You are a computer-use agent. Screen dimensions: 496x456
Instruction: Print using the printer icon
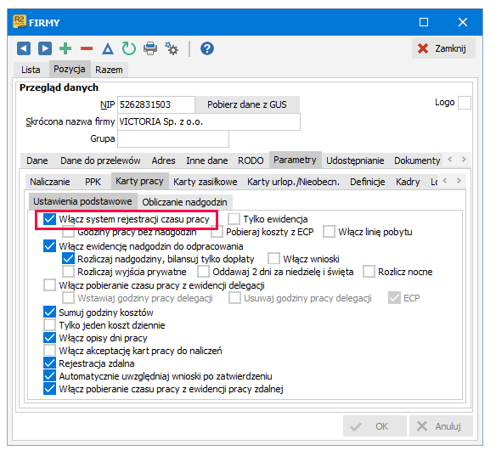tap(150, 48)
